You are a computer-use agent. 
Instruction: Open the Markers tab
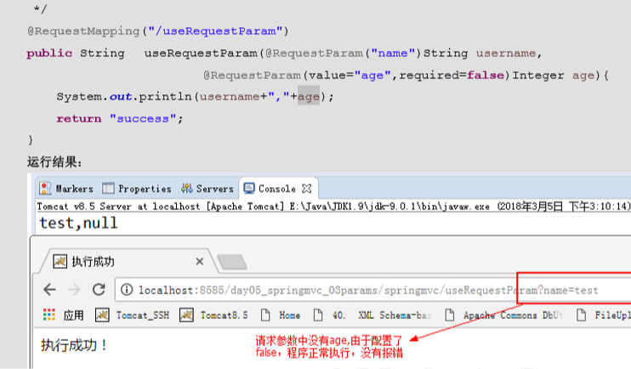(x=66, y=188)
